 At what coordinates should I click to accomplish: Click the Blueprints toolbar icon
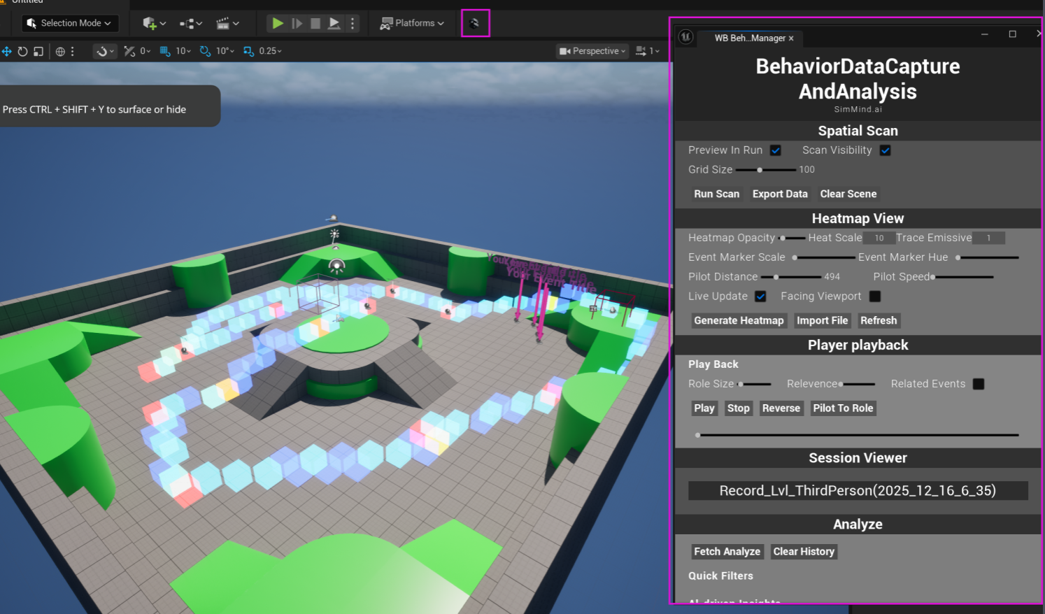186,23
